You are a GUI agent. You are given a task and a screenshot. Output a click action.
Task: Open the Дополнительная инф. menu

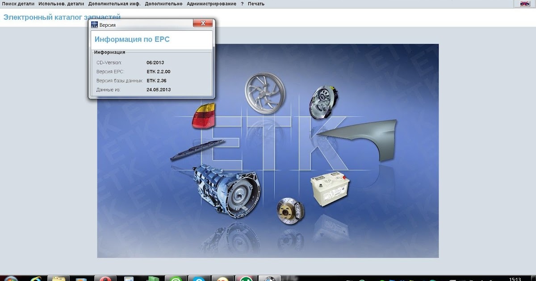[114, 4]
